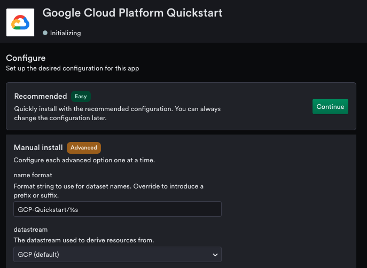
Task: Click the Initializing status indicator dot
Action: (45, 33)
